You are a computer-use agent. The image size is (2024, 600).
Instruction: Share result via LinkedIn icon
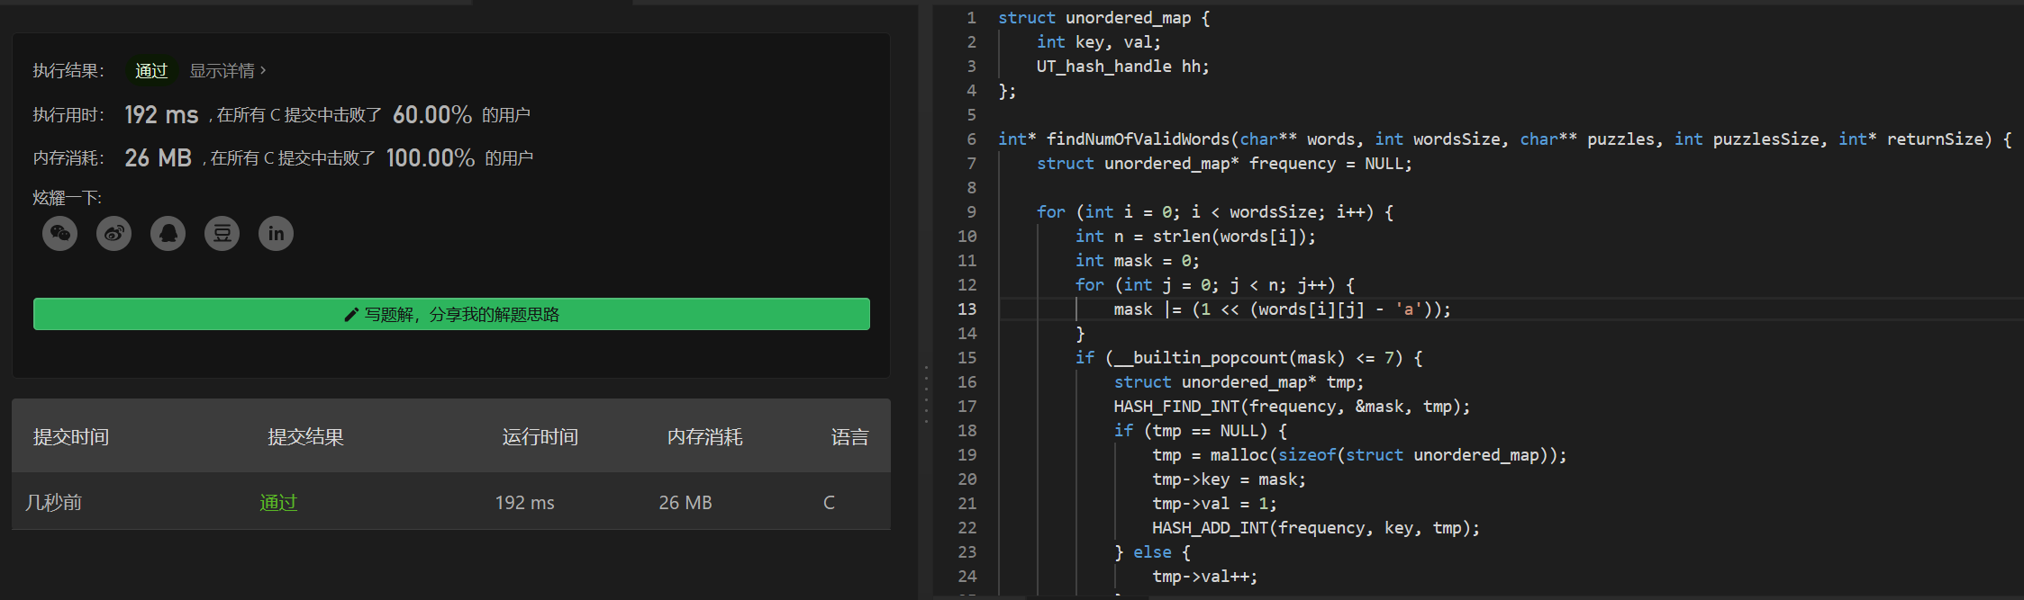pyautogui.click(x=277, y=234)
